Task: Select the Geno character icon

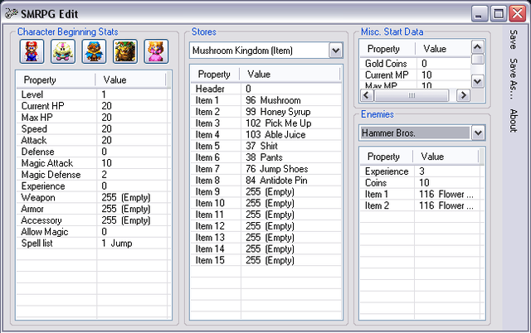Action: (94, 51)
